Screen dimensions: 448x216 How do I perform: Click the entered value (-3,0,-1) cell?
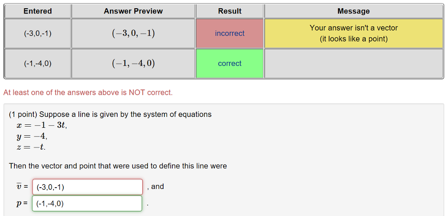pyautogui.click(x=38, y=33)
